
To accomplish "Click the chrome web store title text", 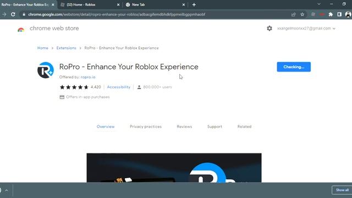I will (54, 29).
